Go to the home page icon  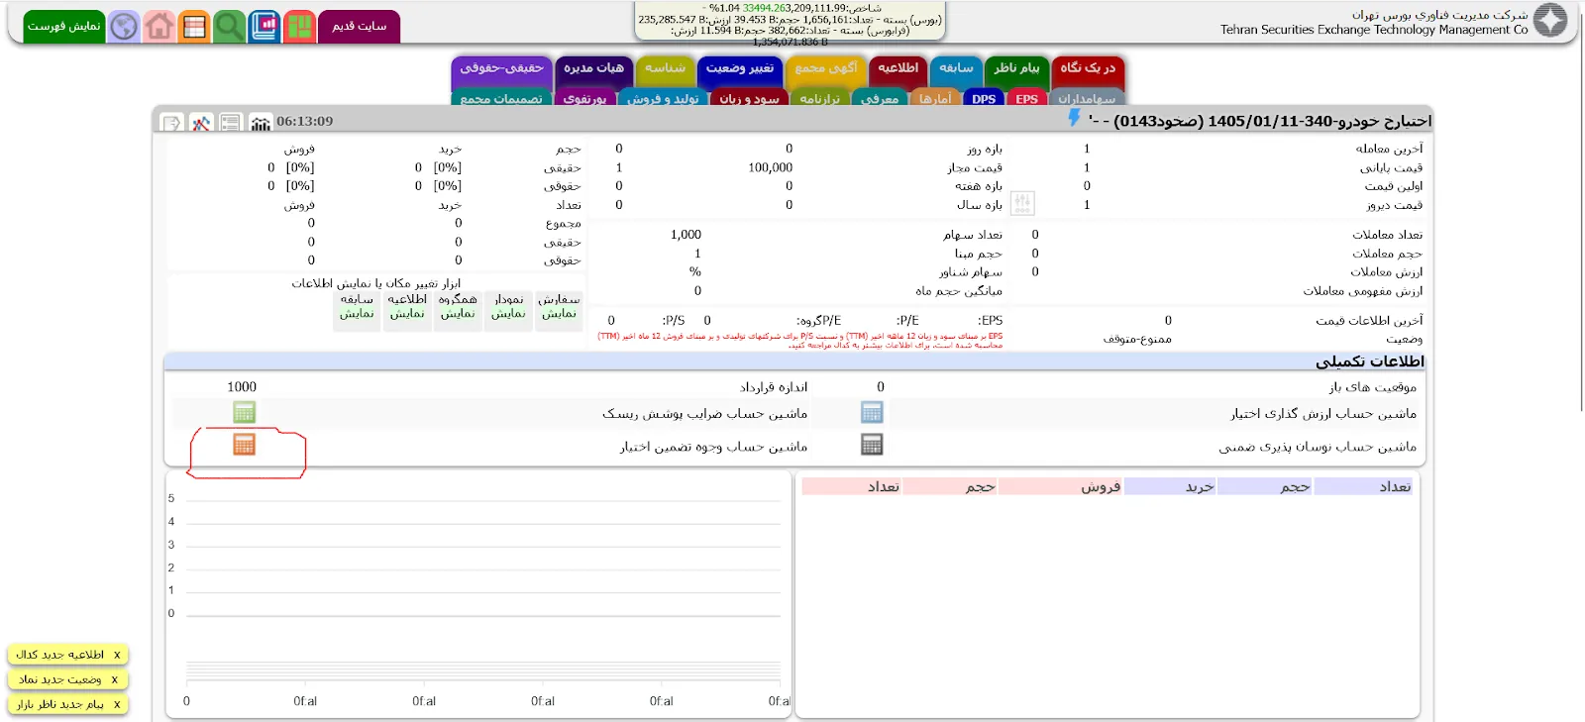(158, 27)
